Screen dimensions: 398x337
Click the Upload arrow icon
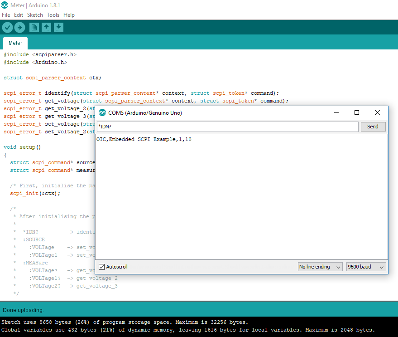click(x=19, y=28)
